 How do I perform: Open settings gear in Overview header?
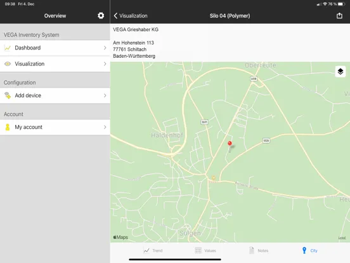coord(101,16)
